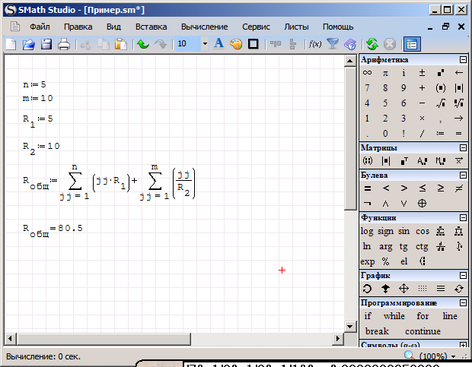The height and width of the screenshot is (367, 472).
Task: Collapse the Арифметика panel
Action: click(x=463, y=59)
